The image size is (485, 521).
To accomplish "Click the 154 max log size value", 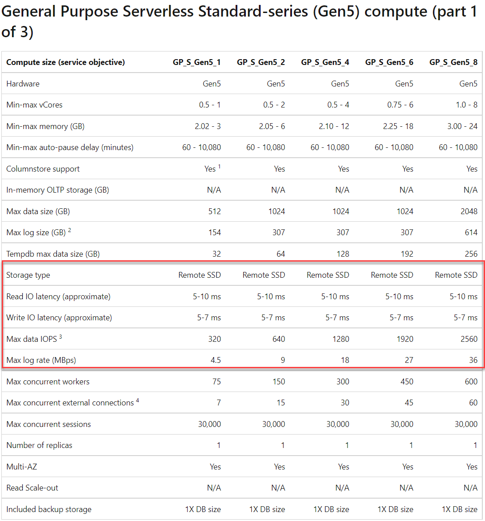I will (x=214, y=233).
